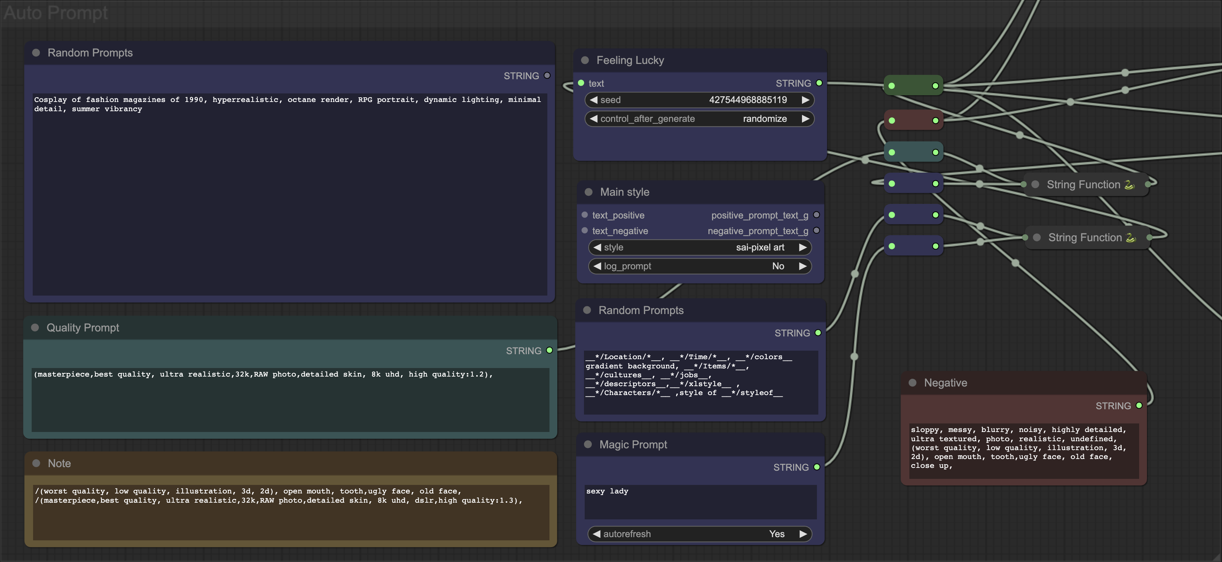Collapse the Feeling Lucky node via its title dot
Viewport: 1222px width, 562px height.
tap(585, 60)
